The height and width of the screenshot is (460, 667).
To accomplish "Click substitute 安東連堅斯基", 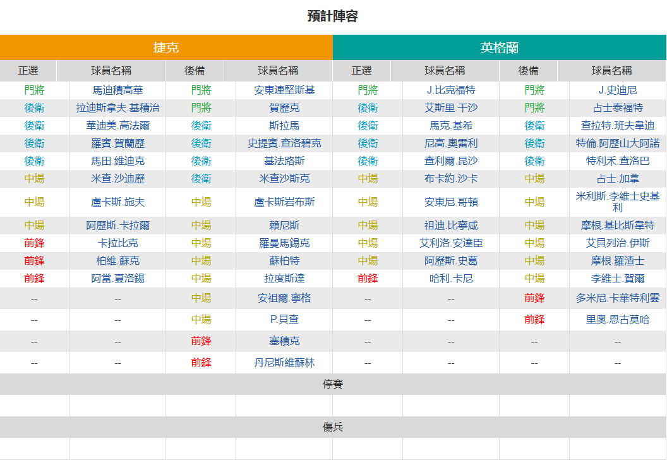I will (285, 90).
